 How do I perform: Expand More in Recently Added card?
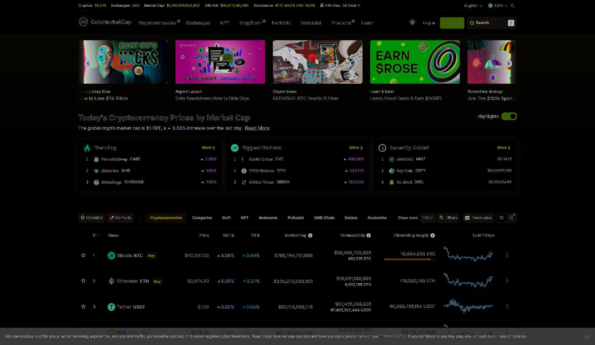[504, 148]
